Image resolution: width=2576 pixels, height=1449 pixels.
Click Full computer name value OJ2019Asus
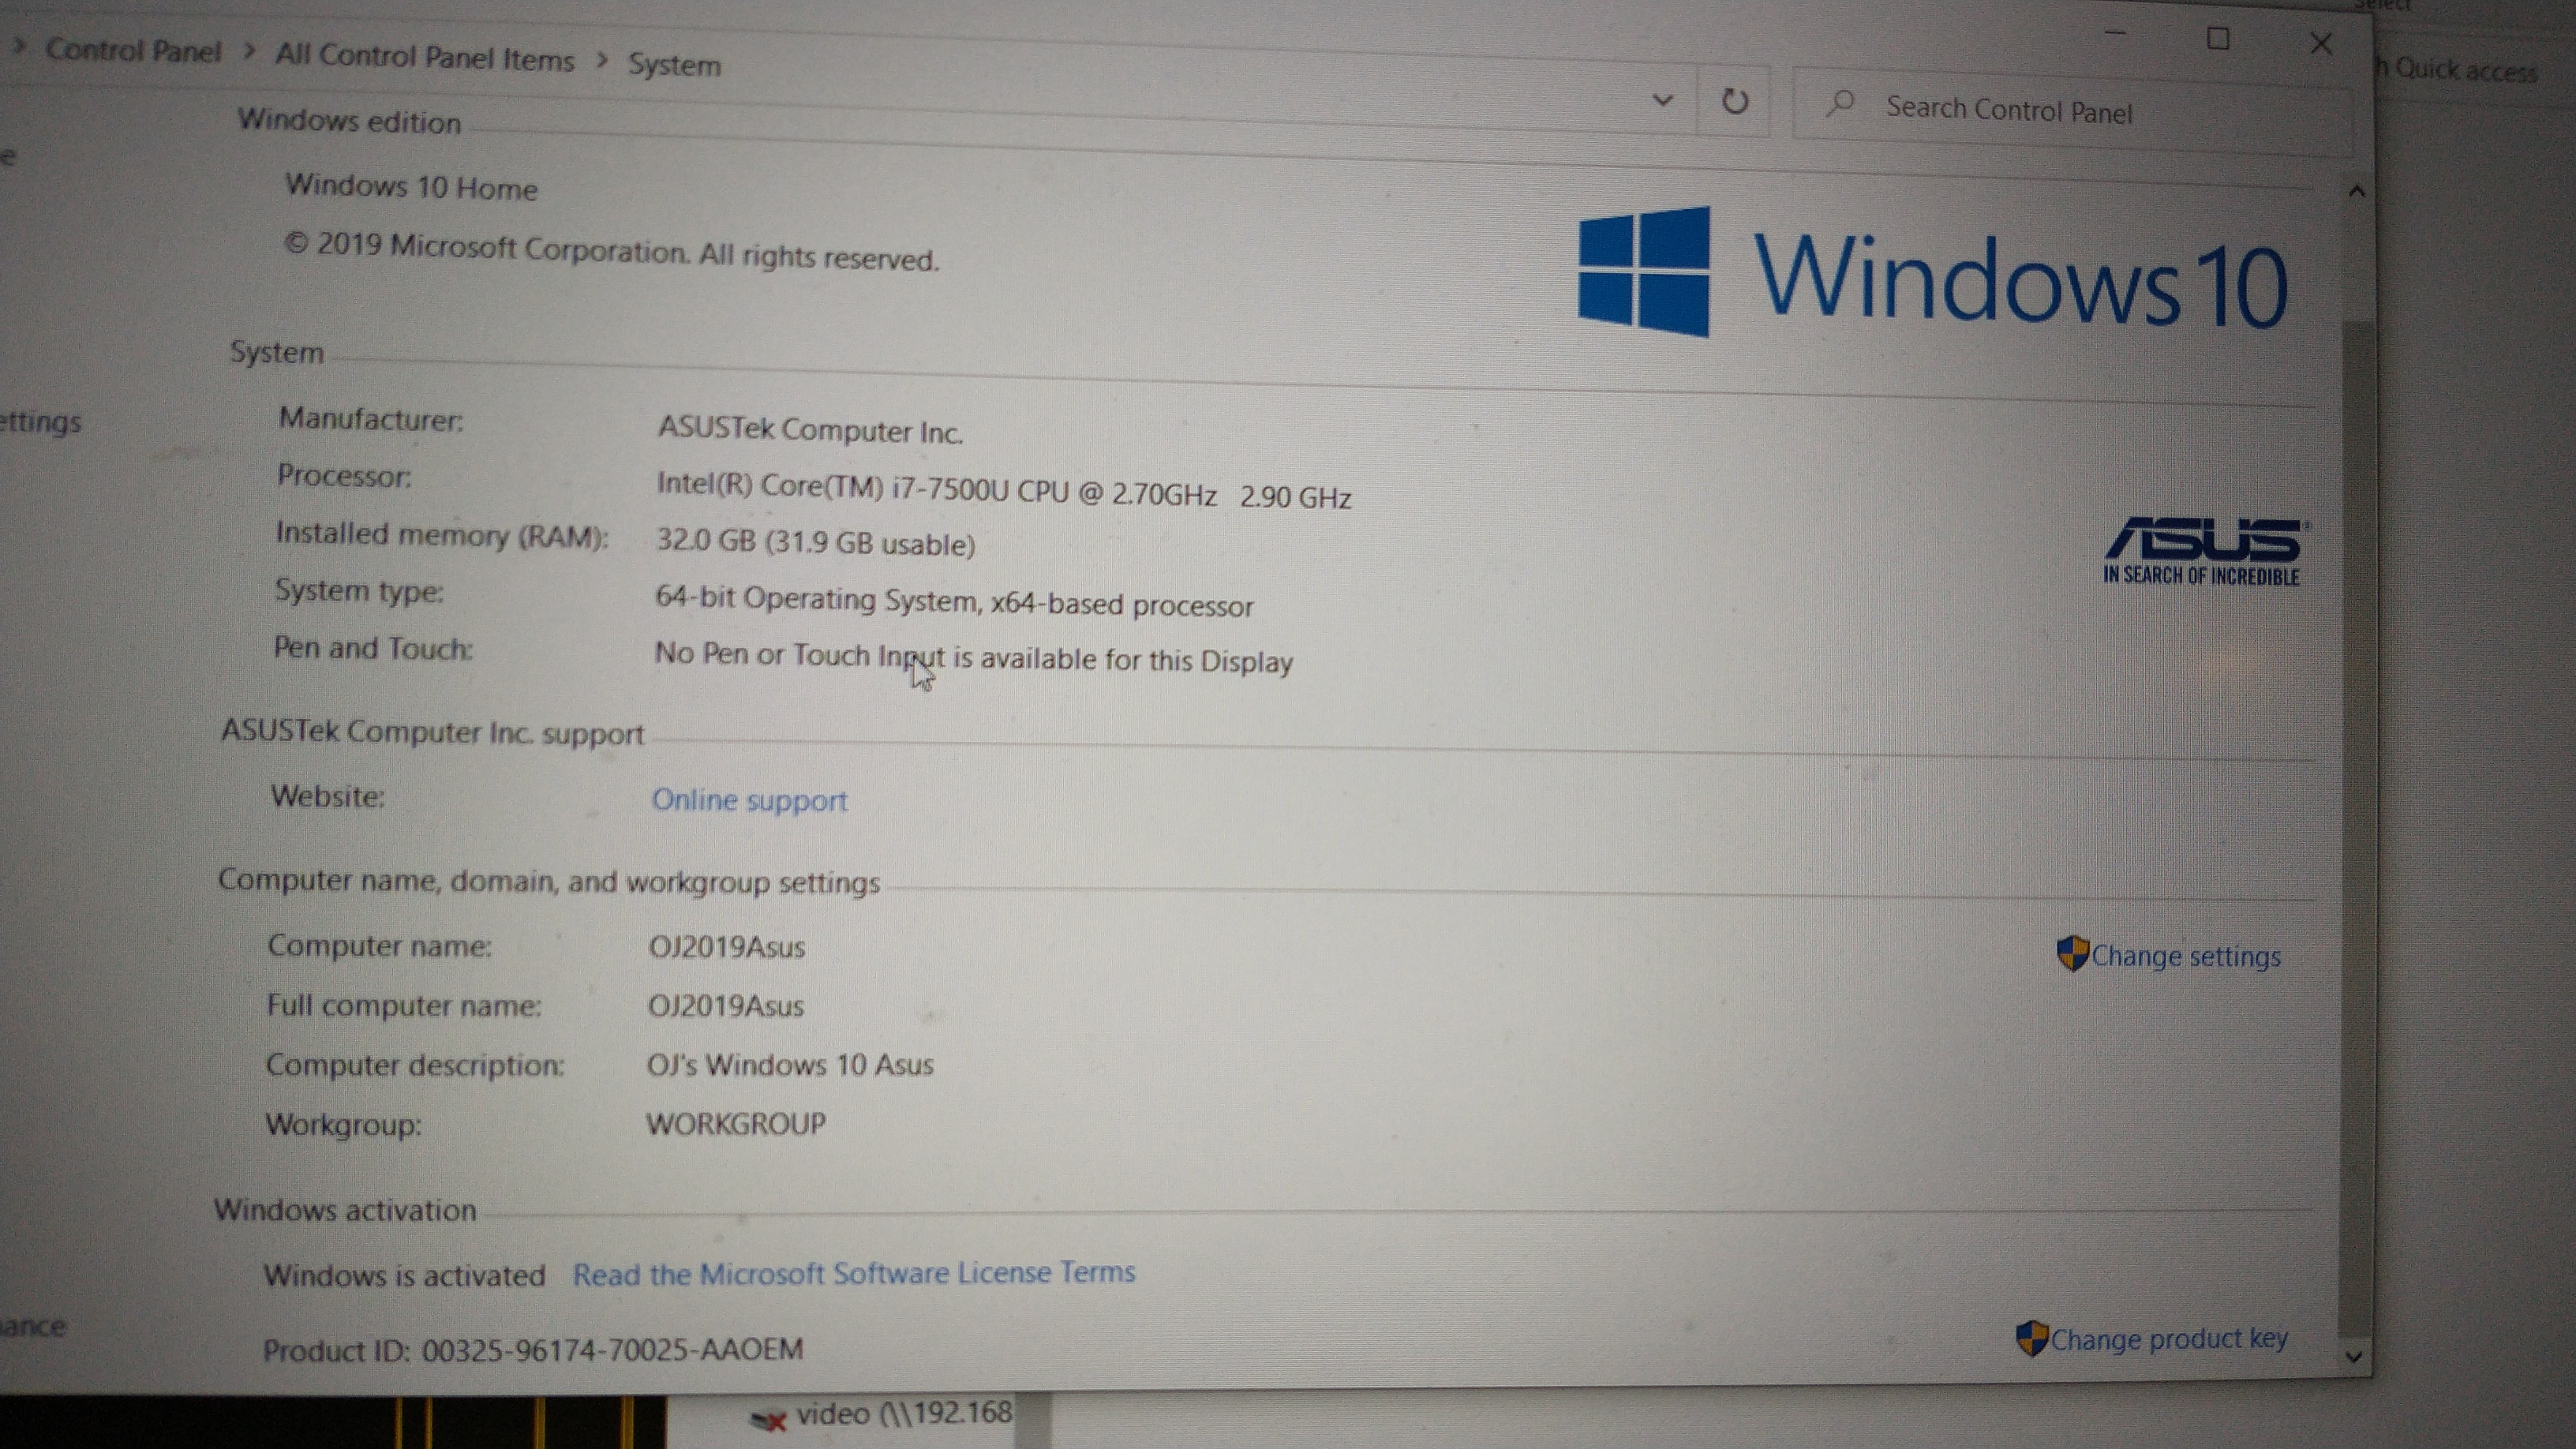[x=726, y=1005]
